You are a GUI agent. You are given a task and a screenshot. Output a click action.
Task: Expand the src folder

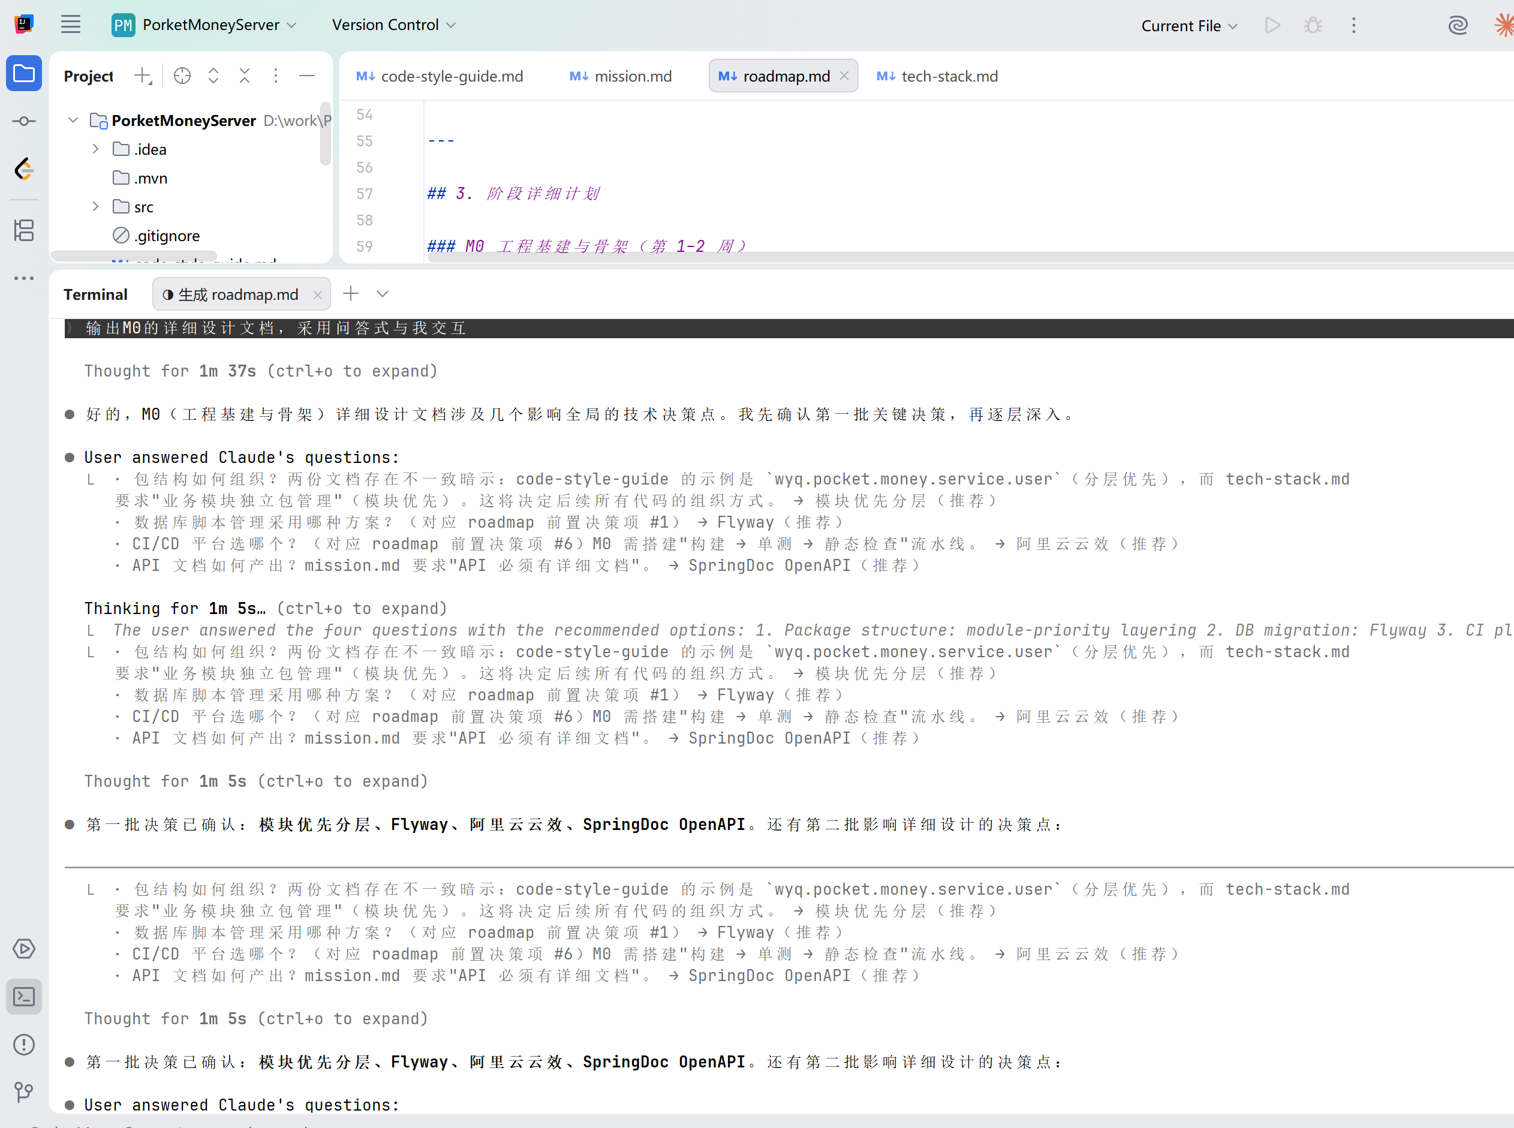pos(95,206)
